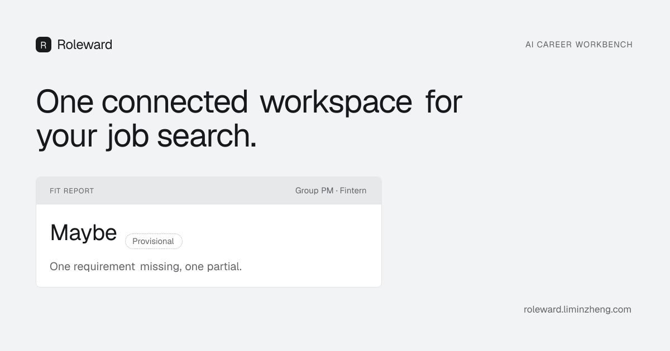This screenshot has height=351, width=670.
Task: Click the word 'missing,' in summary
Action: pos(160,266)
